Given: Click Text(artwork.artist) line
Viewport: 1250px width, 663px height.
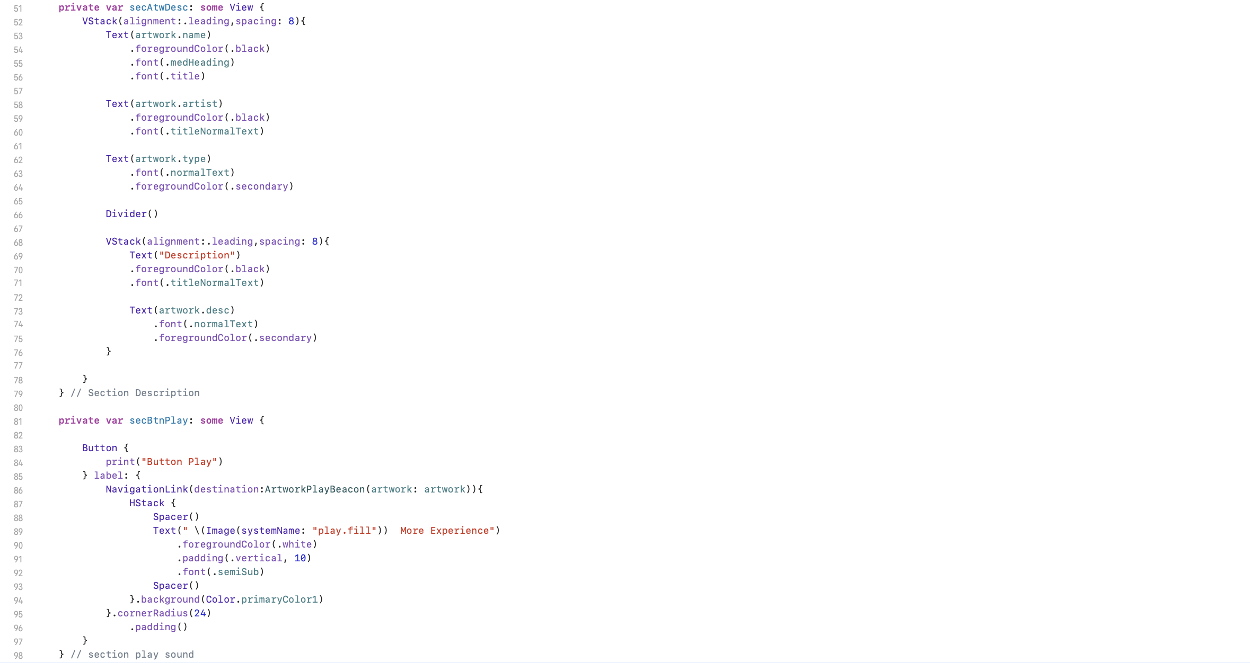Looking at the screenshot, I should click(x=164, y=104).
